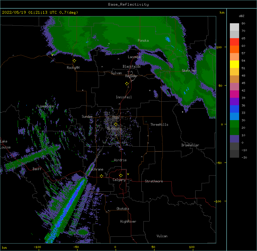Click the Lacombe city label
The height and width of the screenshot is (251, 257).
coord(134,57)
